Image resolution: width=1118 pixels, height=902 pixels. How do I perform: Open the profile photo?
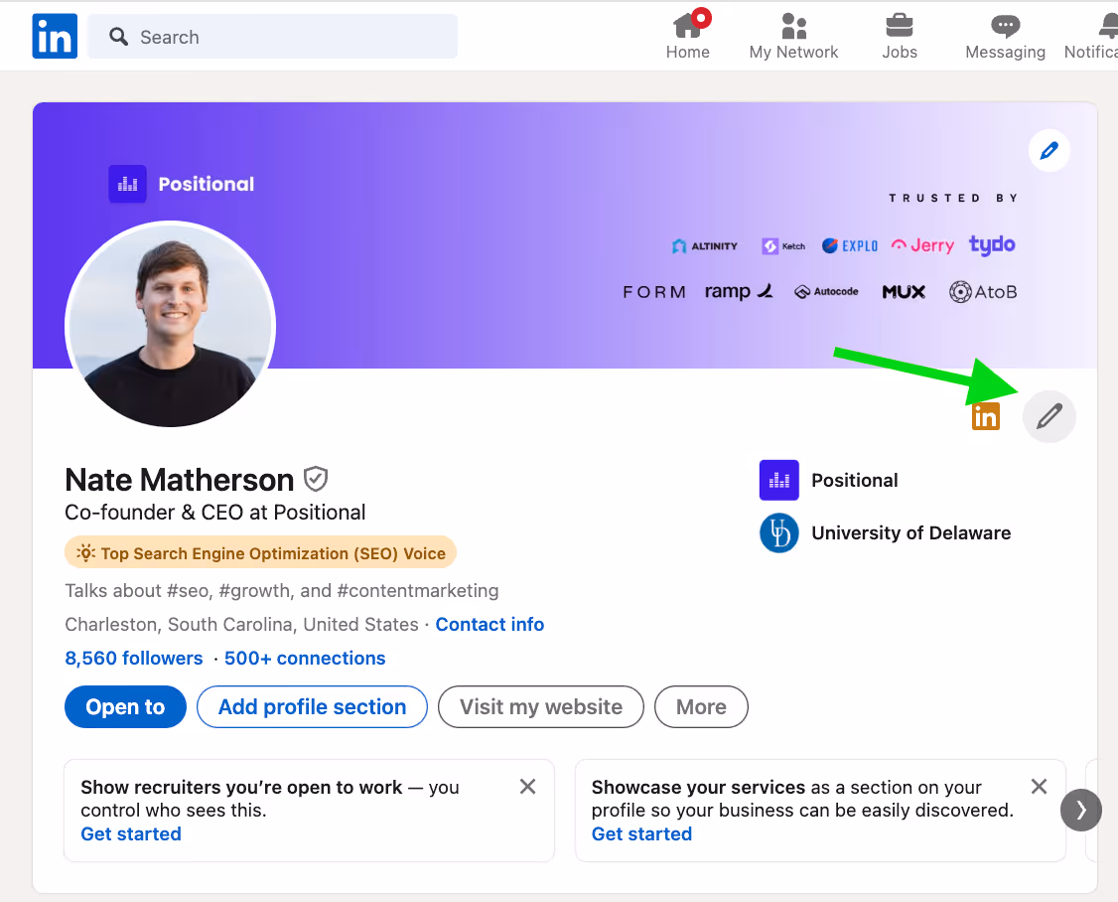[171, 325]
